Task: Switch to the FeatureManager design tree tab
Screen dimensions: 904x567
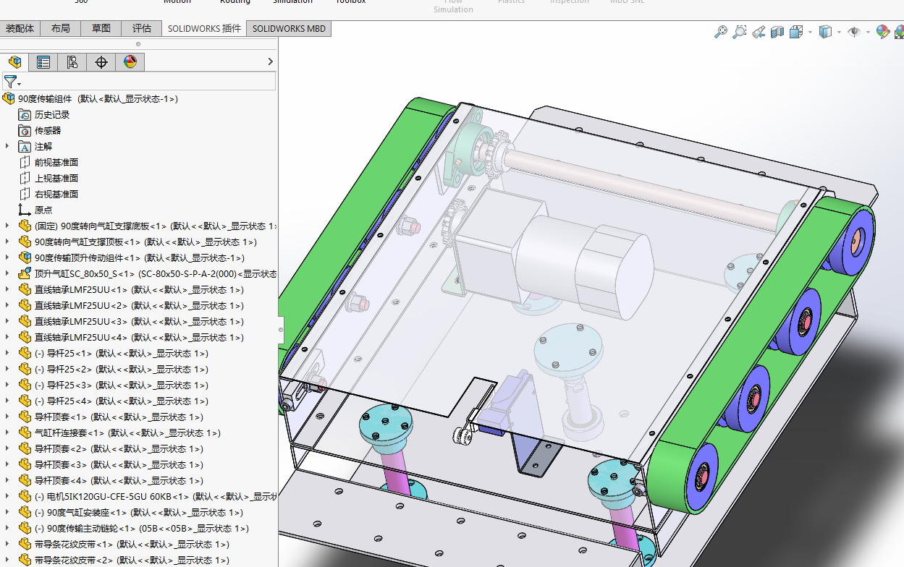Action: [x=14, y=62]
